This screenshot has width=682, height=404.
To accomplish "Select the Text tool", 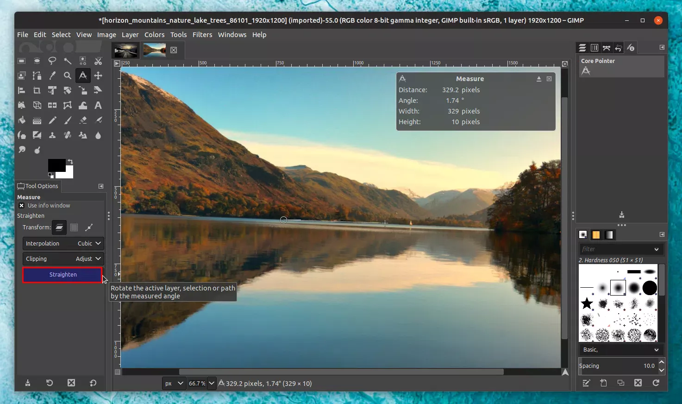I will click(98, 105).
